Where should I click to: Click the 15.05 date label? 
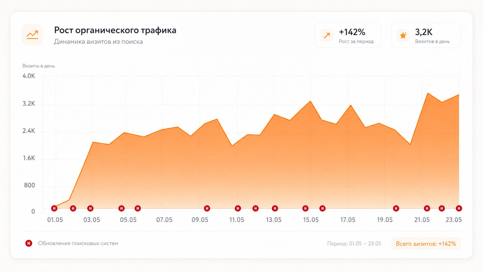tap(311, 220)
